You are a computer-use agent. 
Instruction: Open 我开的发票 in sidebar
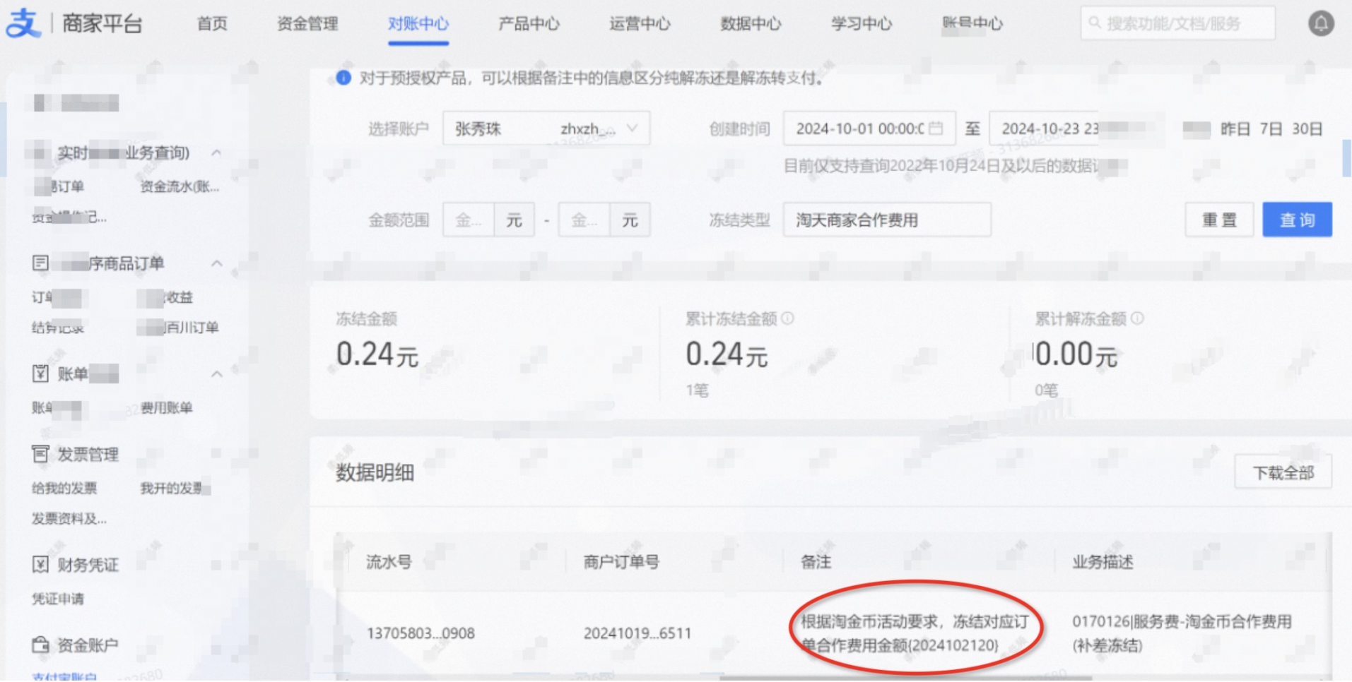point(172,488)
